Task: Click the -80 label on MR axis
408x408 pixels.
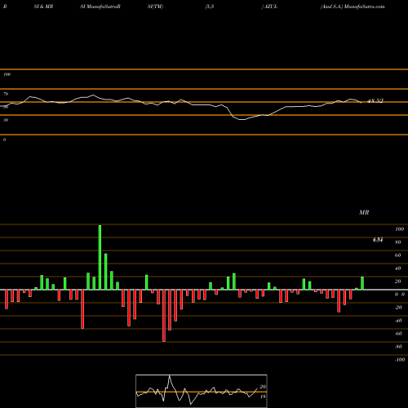Action: (398, 347)
